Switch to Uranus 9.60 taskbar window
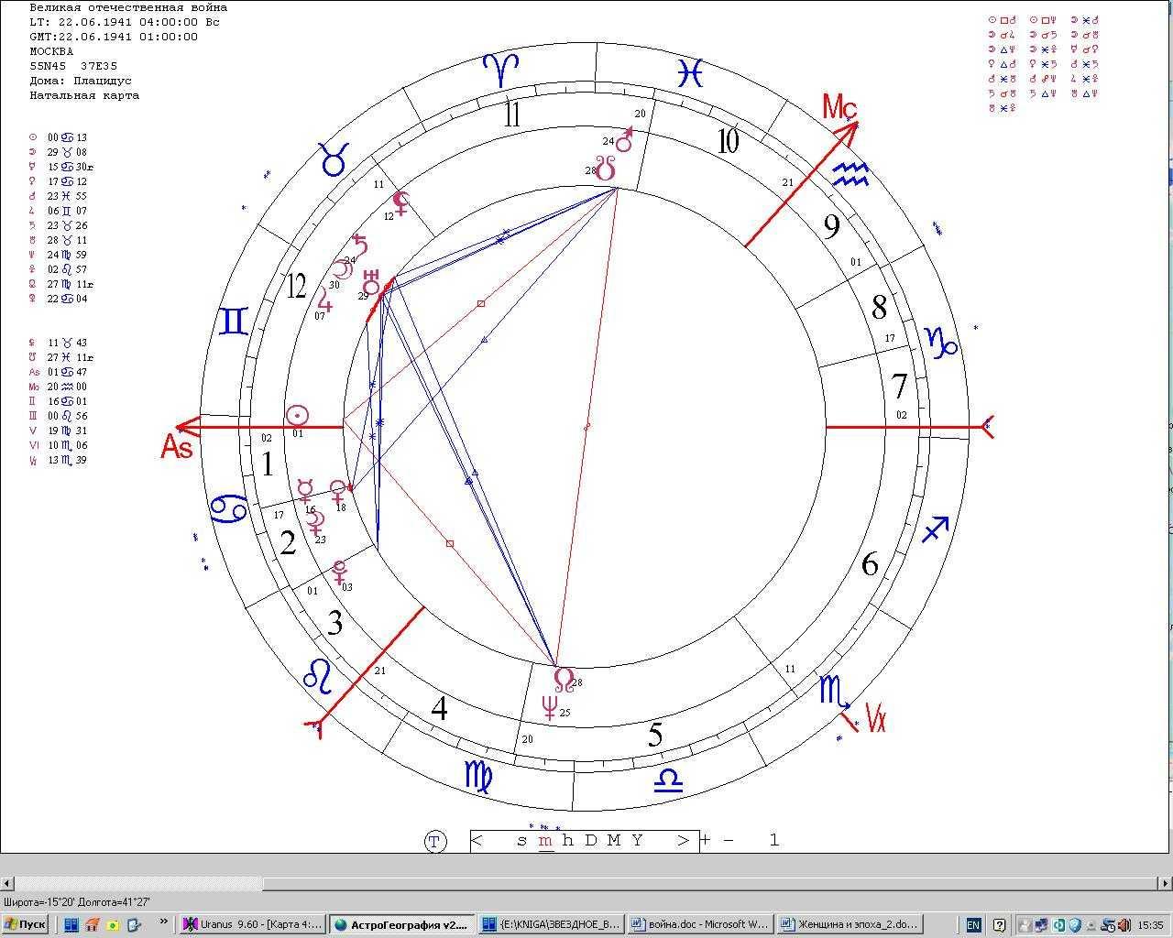 [252, 924]
